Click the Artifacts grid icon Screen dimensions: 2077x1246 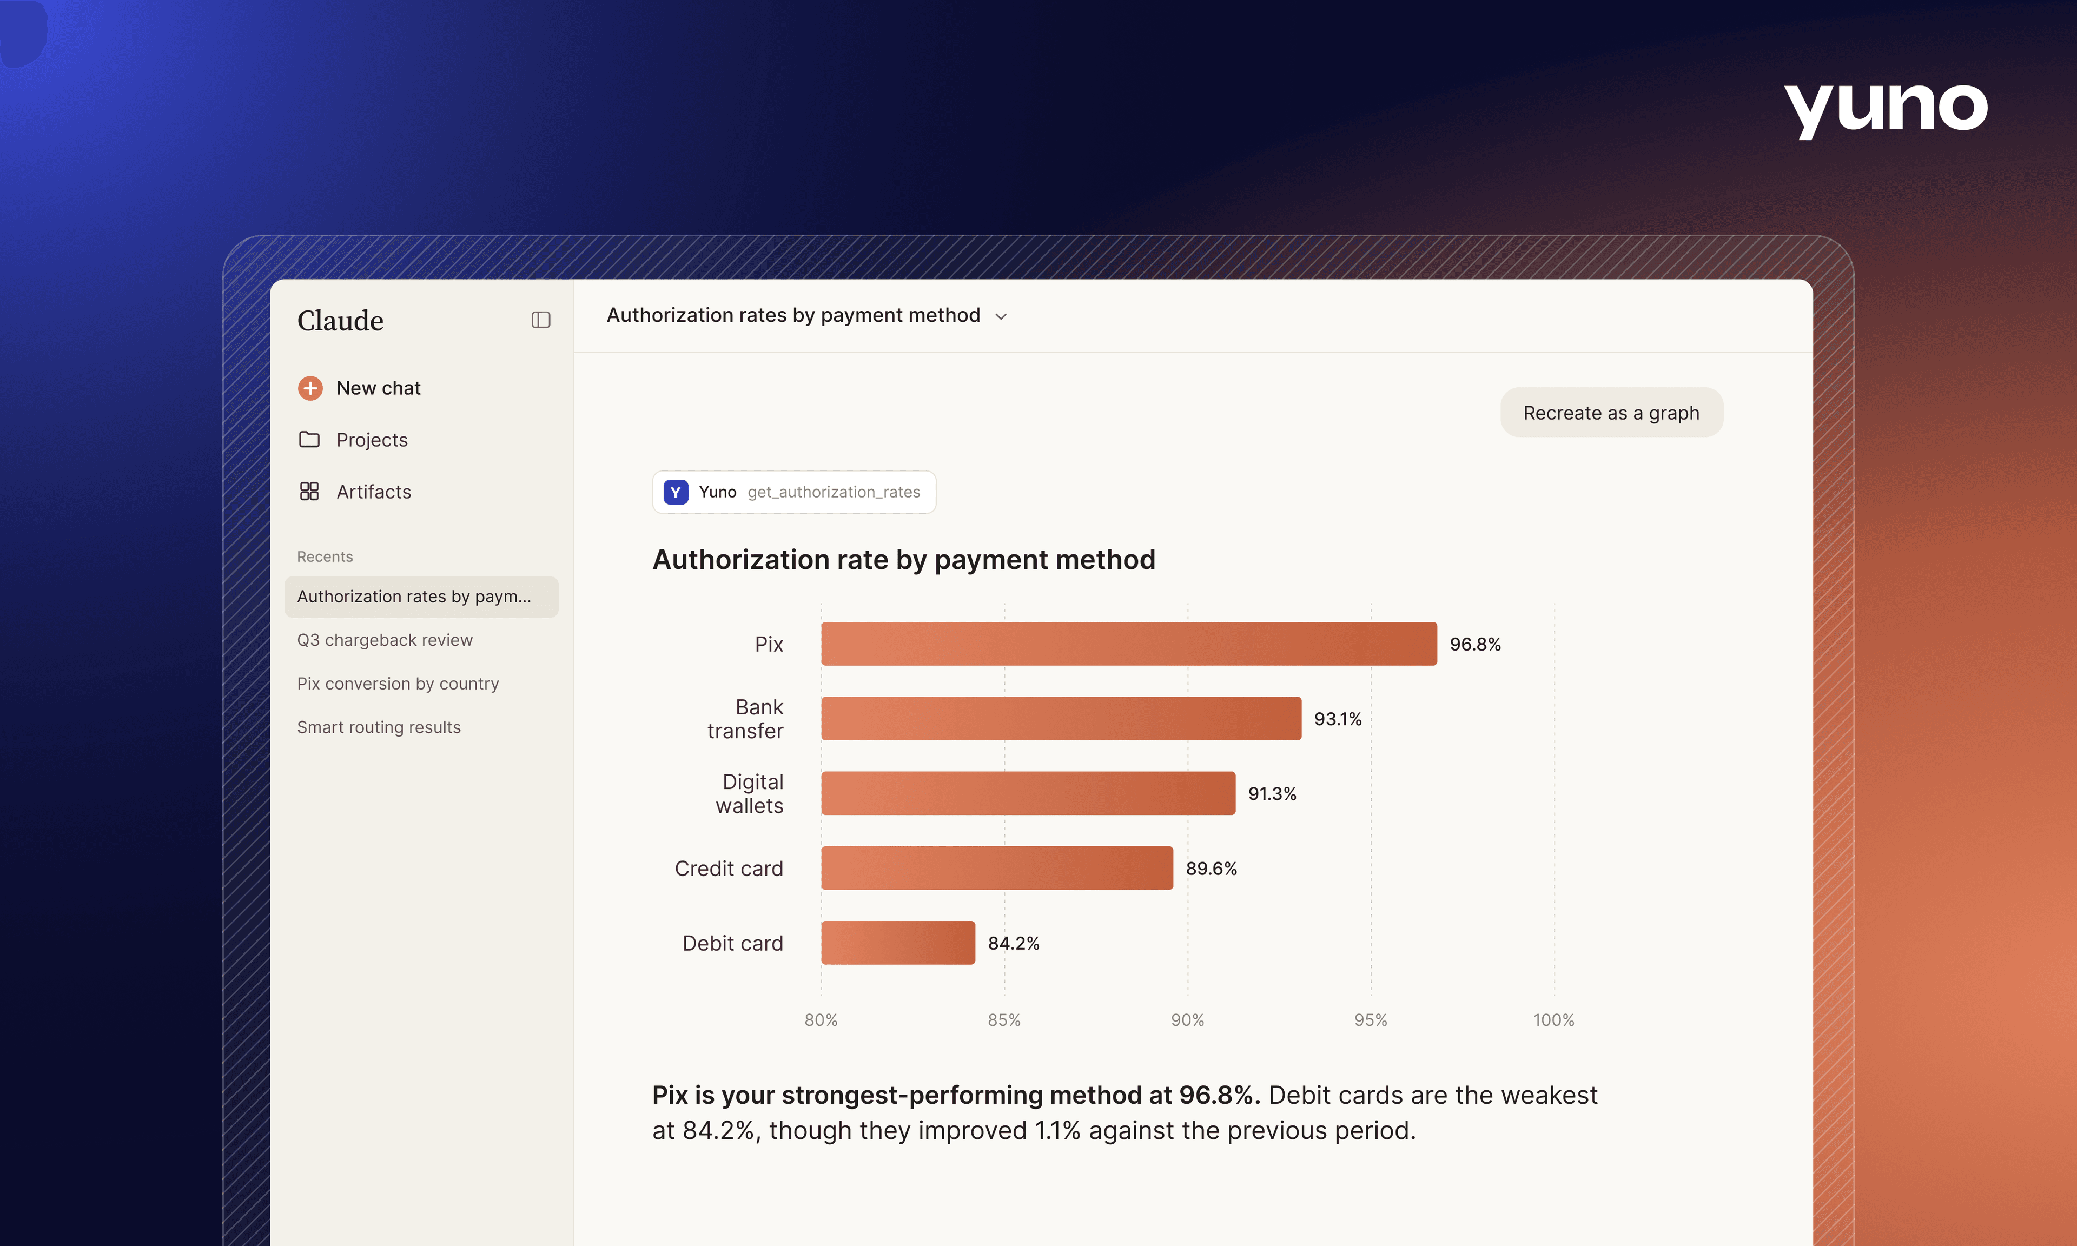(x=309, y=491)
